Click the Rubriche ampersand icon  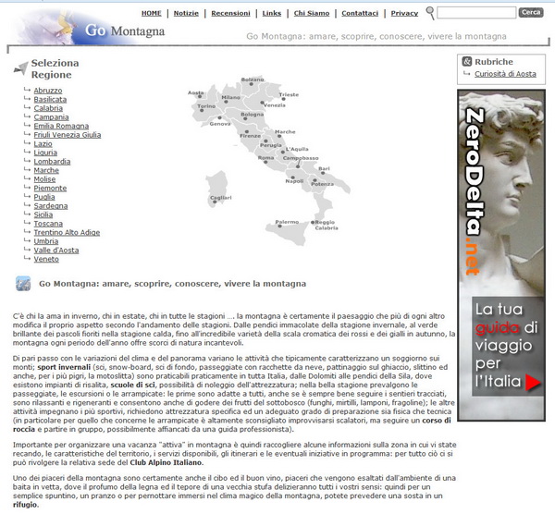(467, 62)
